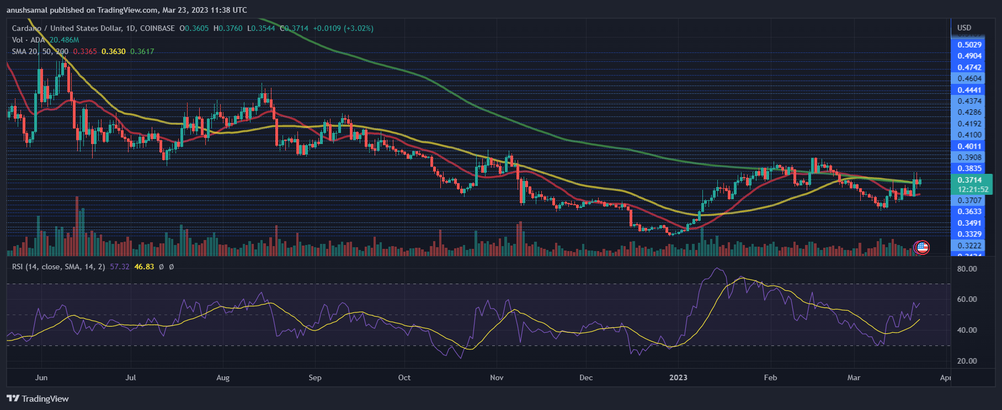Click the 0.4604 price level label
The width and height of the screenshot is (1002, 410).
coord(969,78)
